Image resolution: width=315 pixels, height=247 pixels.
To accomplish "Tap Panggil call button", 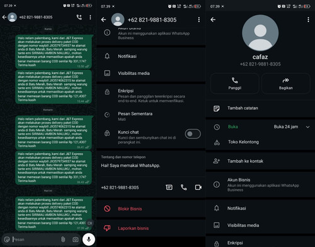I will [235, 83].
